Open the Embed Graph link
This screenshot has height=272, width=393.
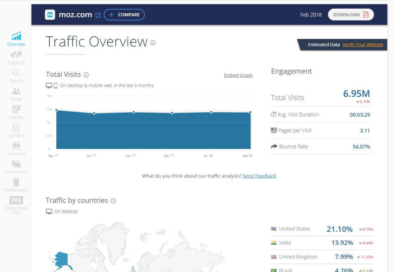point(238,75)
